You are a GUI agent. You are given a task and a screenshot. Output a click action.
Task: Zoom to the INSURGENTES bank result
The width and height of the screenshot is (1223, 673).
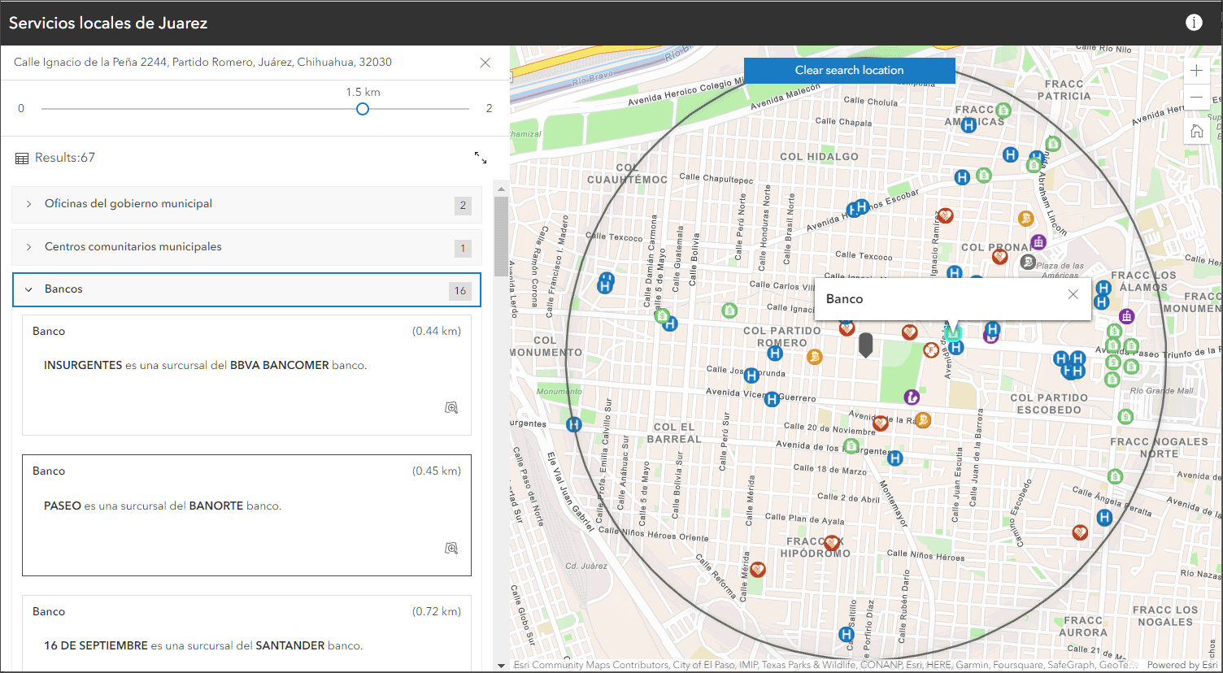click(451, 407)
